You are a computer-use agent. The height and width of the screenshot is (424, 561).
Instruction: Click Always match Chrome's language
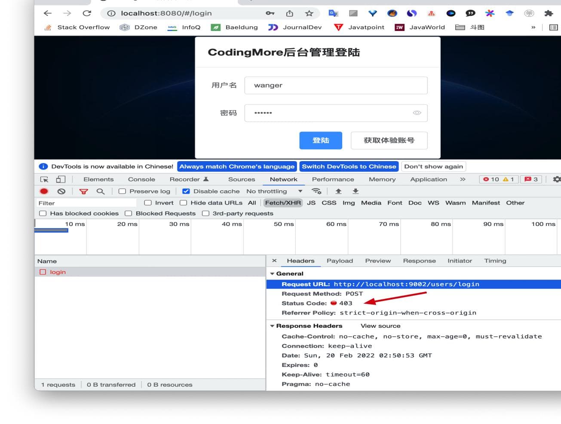[x=237, y=167]
